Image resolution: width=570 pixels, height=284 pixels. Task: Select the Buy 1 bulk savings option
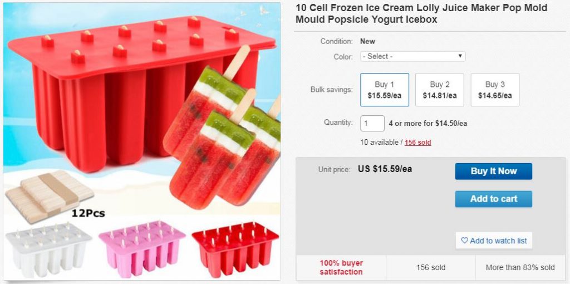[x=385, y=90]
